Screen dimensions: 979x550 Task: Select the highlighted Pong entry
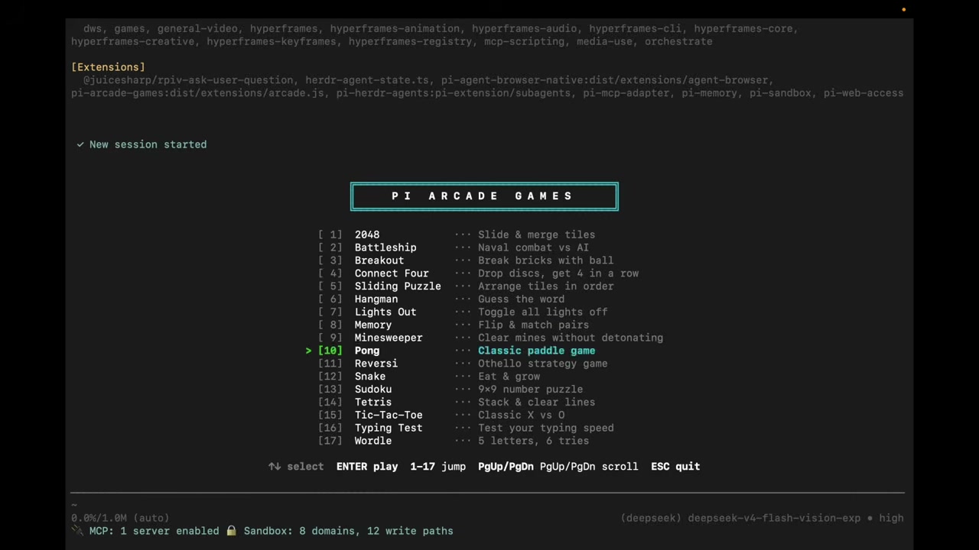450,351
